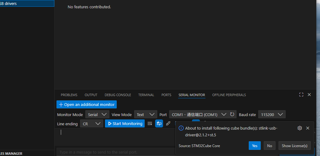Toggle the auto-scroll/word wrap icon
This screenshot has height=156, width=320.
click(159, 123)
